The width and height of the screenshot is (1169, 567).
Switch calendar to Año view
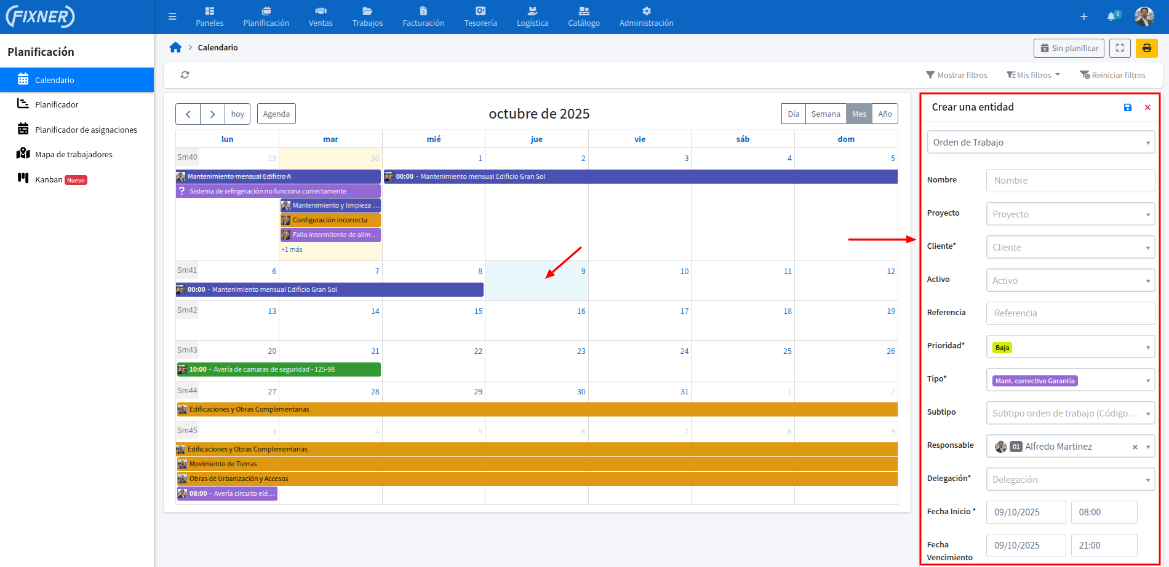click(885, 114)
